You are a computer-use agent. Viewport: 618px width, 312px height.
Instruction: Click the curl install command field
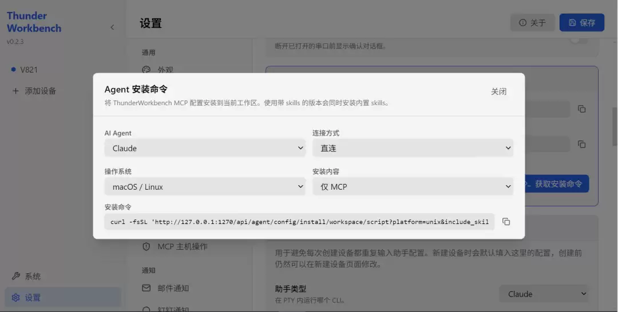pyautogui.click(x=299, y=222)
